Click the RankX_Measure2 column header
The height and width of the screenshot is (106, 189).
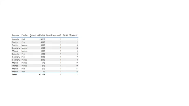point(70,35)
